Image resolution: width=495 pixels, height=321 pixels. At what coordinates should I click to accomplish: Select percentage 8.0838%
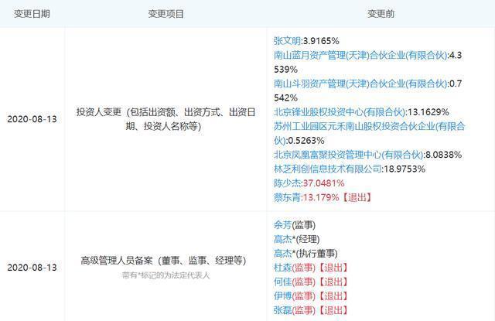click(443, 155)
